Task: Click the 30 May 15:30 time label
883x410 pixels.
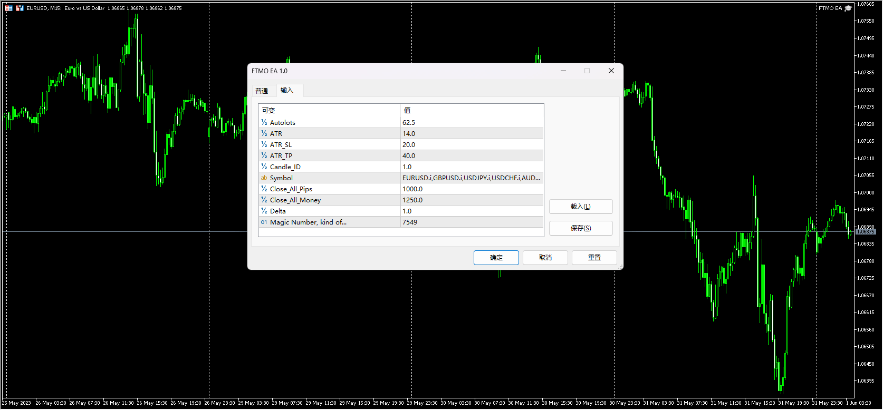Action: coord(558,403)
